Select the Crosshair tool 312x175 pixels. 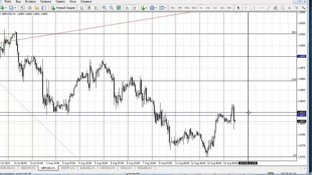click(x=246, y=8)
